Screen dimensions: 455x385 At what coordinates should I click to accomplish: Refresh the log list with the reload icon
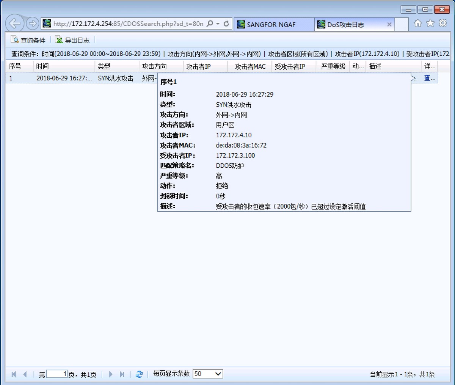[139, 374]
